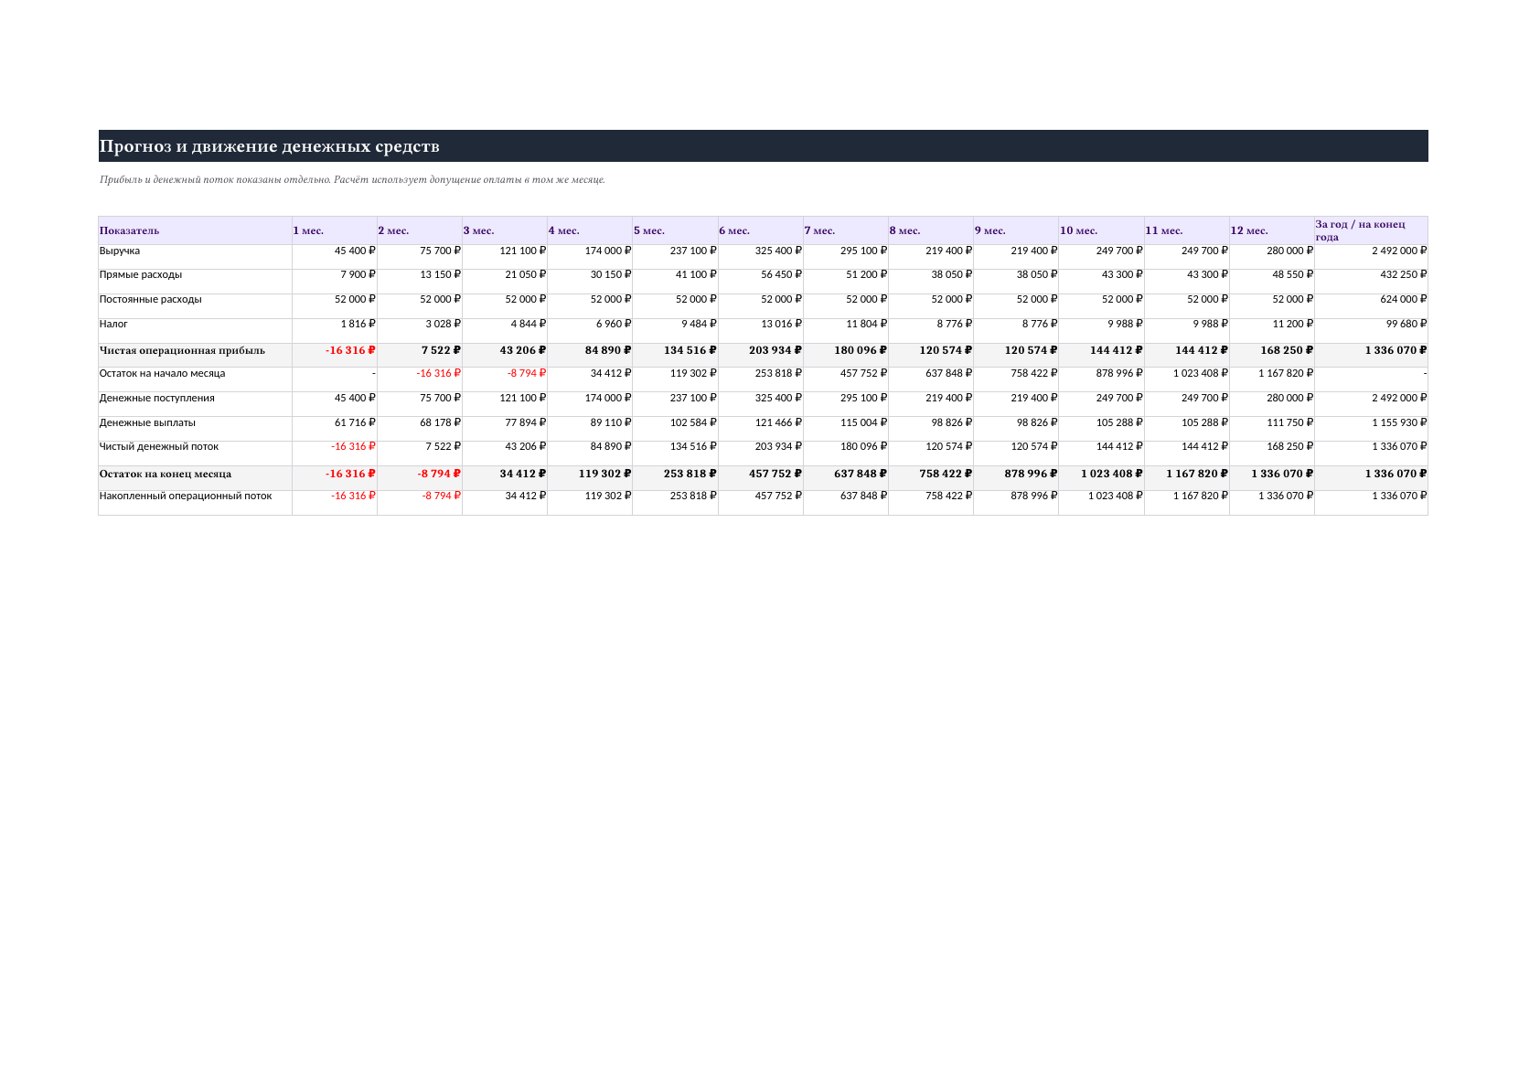
Task: Select '7 522 ₽' in Чистый денежный поток row
Action: pyautogui.click(x=444, y=446)
